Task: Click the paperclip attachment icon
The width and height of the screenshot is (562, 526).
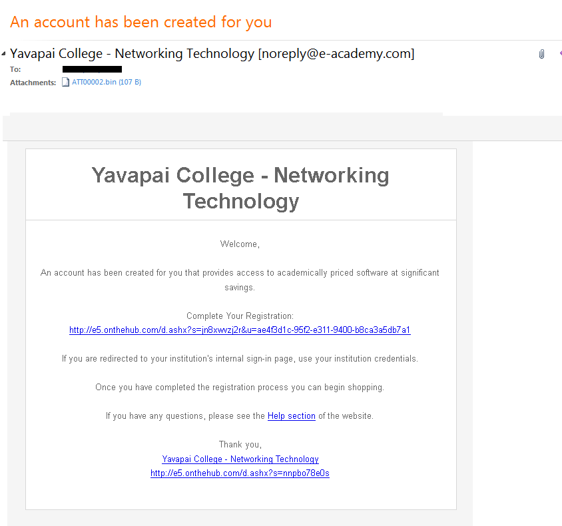Action: [541, 54]
